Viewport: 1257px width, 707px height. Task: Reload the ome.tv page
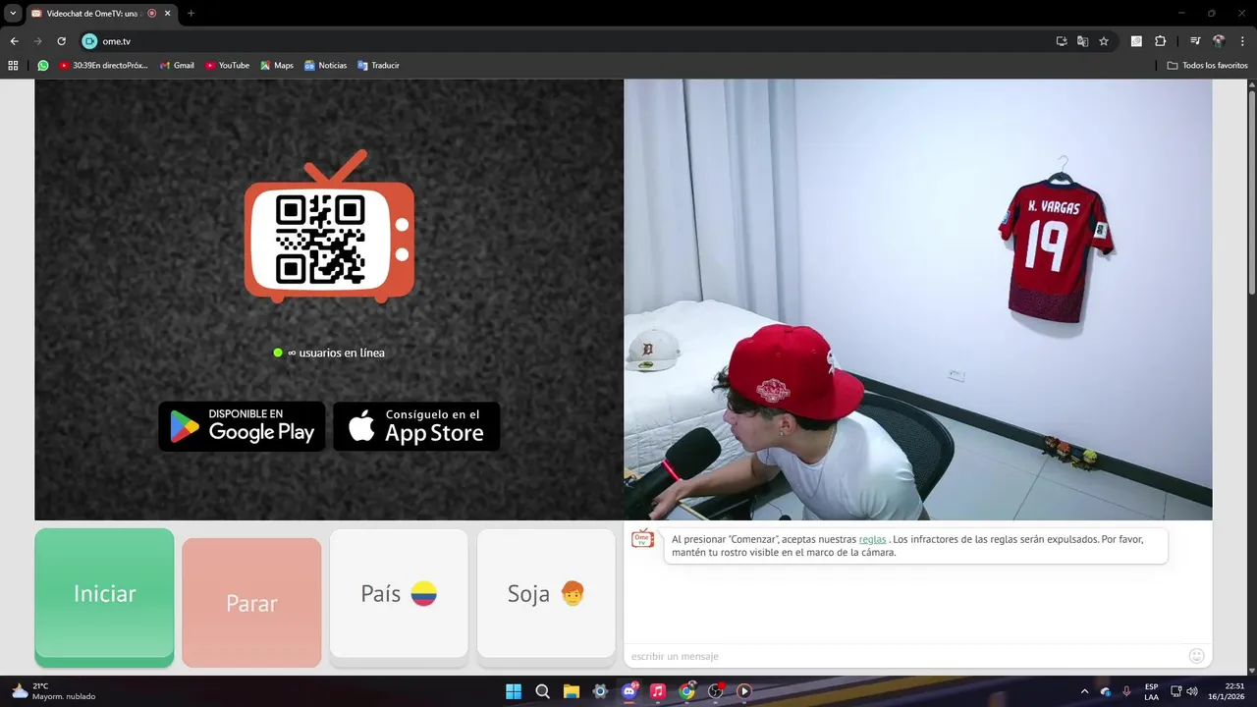click(61, 41)
